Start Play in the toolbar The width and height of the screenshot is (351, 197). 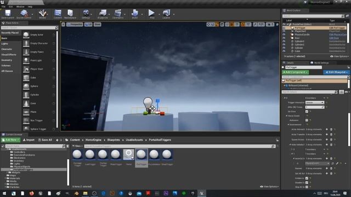coord(152,14)
